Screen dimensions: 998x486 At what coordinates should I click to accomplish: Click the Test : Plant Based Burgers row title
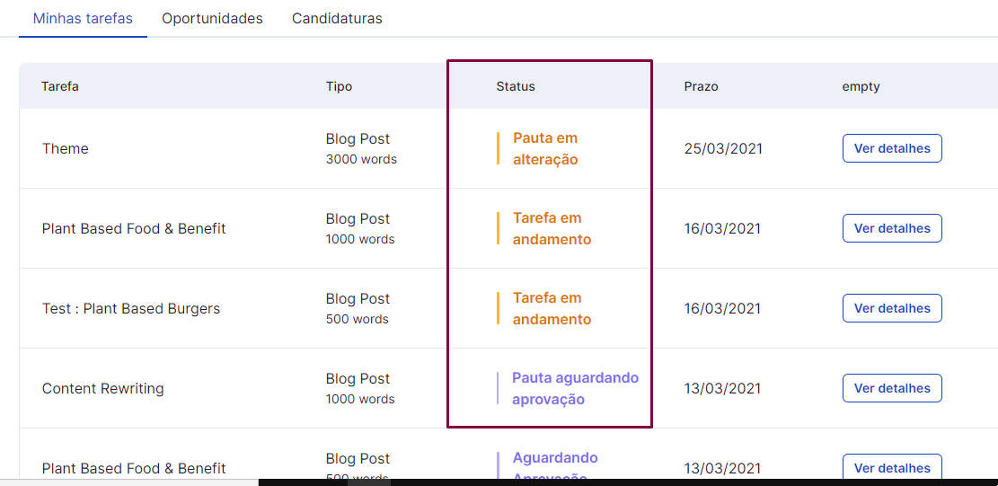[131, 308]
